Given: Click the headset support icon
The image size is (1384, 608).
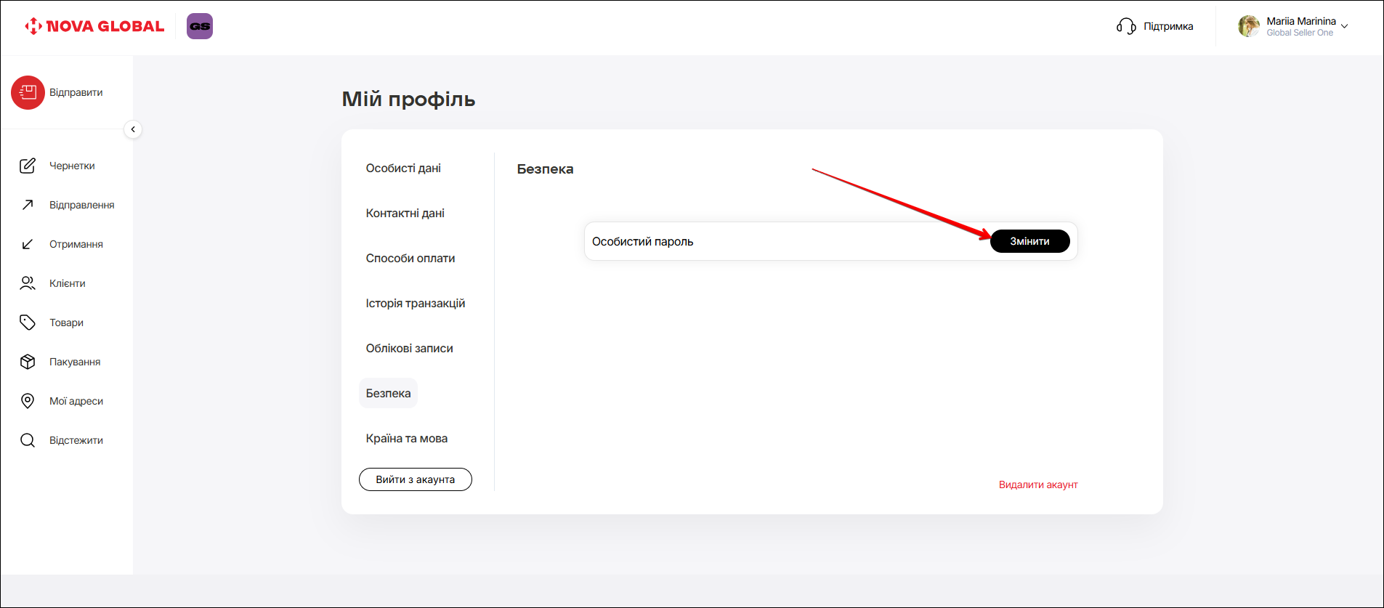Looking at the screenshot, I should click(x=1126, y=27).
